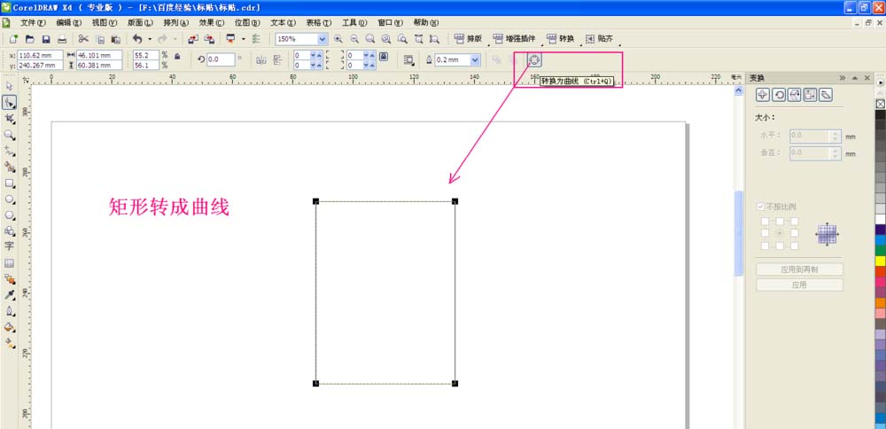Select the Rectangle tool in toolbox

pyautogui.click(x=9, y=183)
